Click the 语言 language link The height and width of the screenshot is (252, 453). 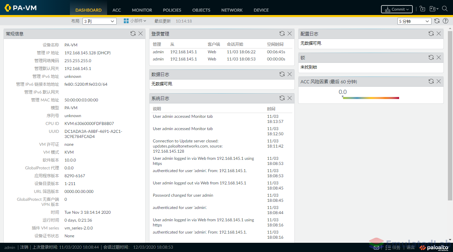tap(411, 248)
